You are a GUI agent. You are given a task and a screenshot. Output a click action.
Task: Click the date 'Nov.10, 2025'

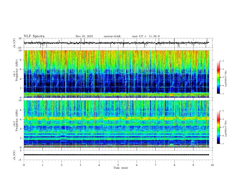click(x=84, y=36)
